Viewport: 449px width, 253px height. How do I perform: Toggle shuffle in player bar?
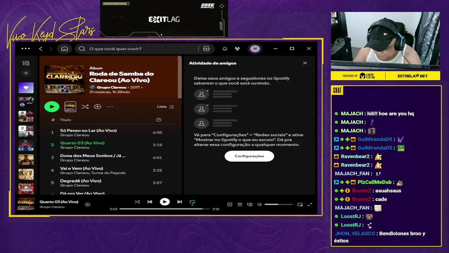coord(137,202)
